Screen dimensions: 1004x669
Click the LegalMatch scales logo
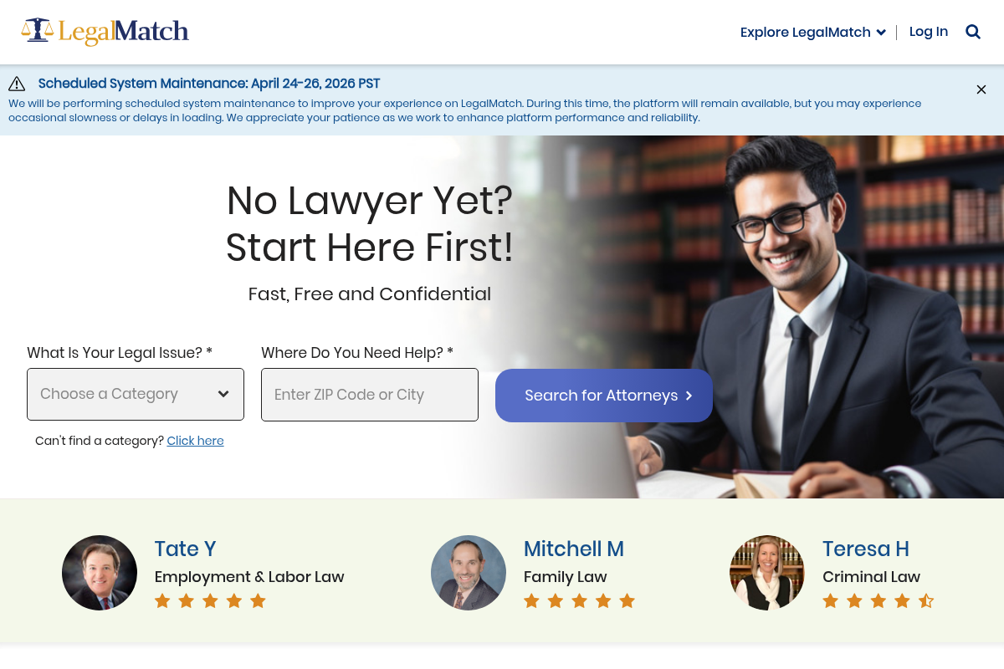click(105, 32)
